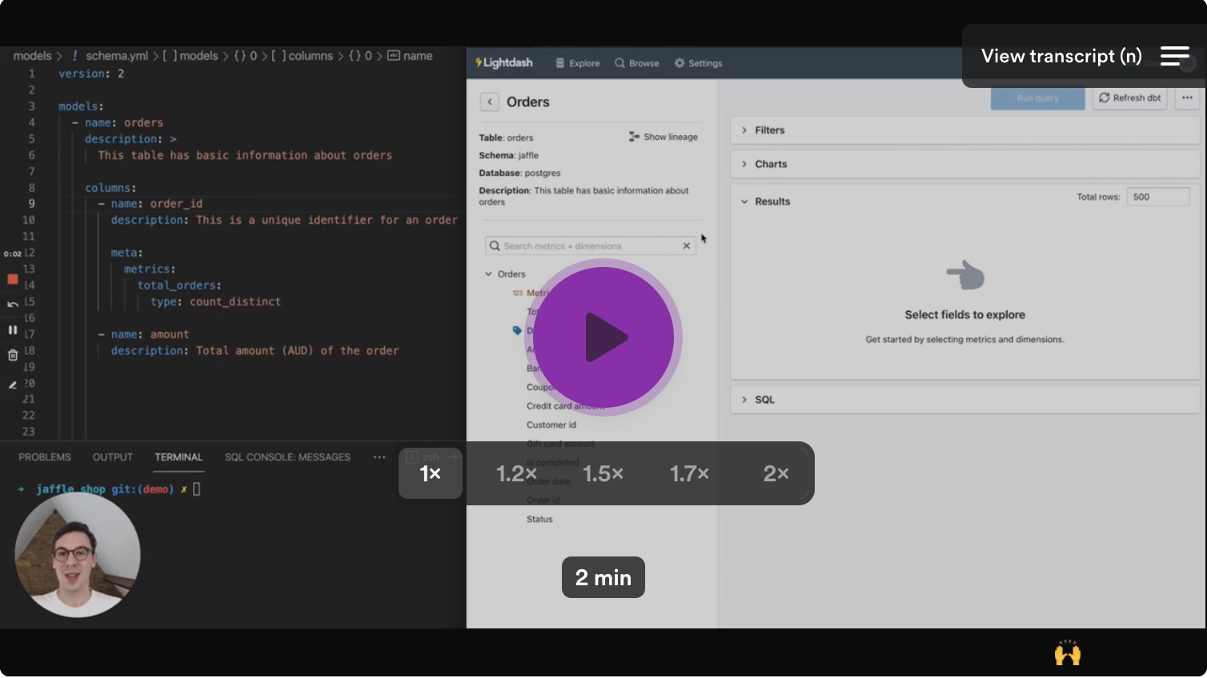Open the View transcript hamburger menu

[x=1174, y=56]
